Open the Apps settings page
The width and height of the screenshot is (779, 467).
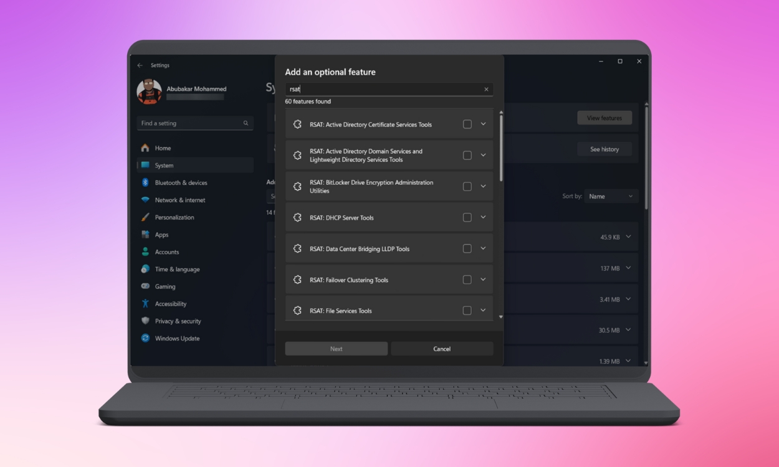coord(161,235)
